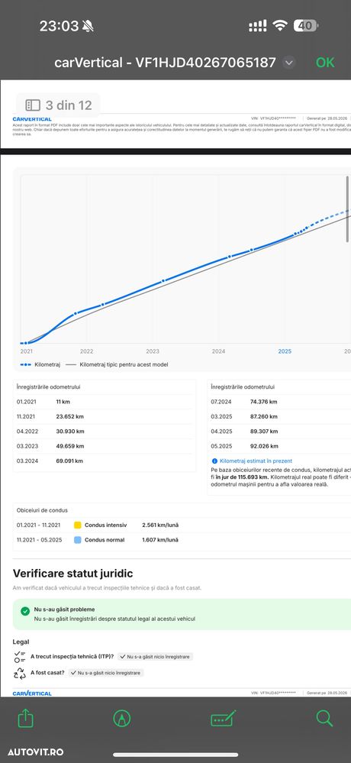Expand the document title dropdown chevron

click(x=288, y=63)
